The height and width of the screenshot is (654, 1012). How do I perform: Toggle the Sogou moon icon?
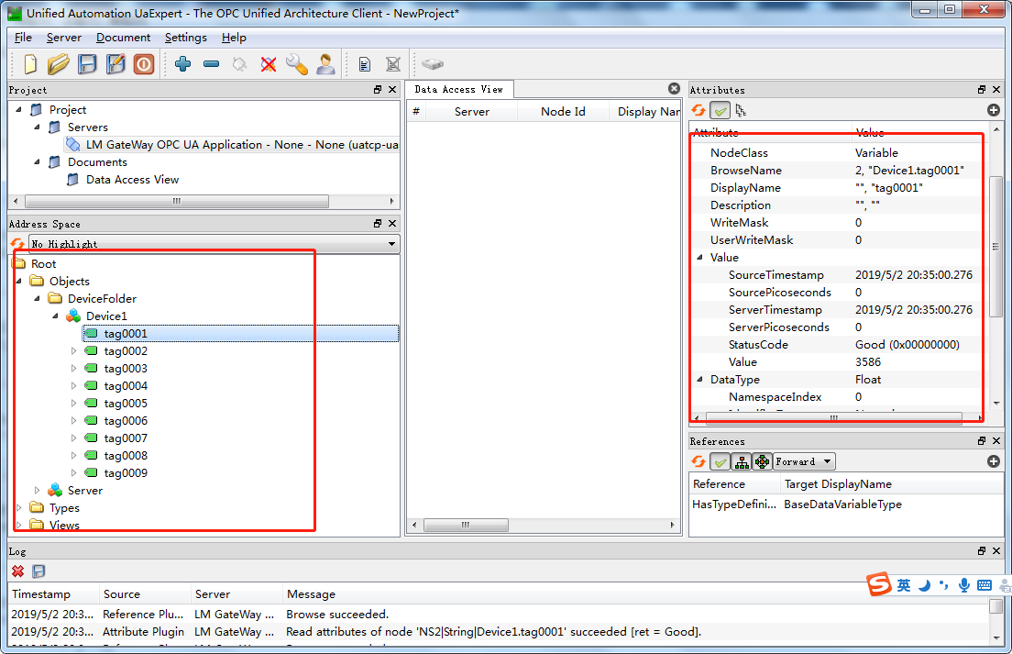coord(925,585)
